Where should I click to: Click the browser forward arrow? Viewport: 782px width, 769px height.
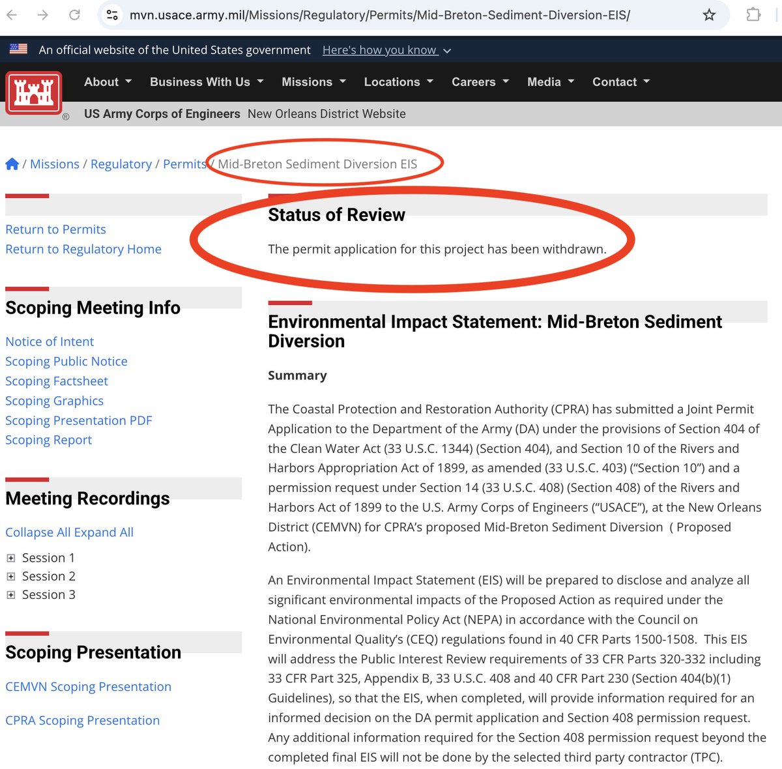pos(43,14)
